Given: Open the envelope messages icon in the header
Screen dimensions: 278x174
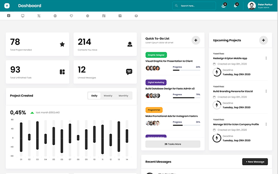Looking at the screenshot, I should tap(223, 6).
